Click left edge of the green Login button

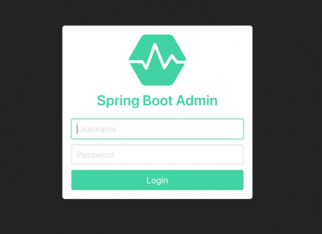coord(75,180)
